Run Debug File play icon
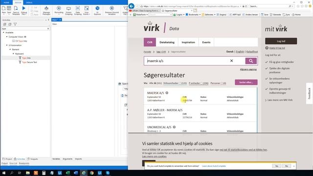This screenshot has height=176, width=313. click(x=24, y=10)
